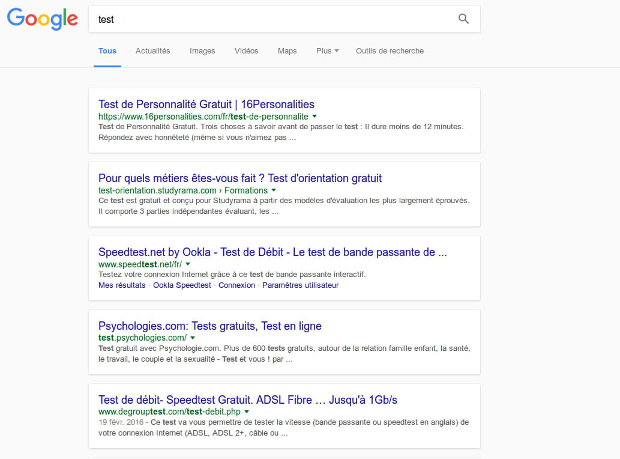Open Test de débit Speedtest Gratuit result

(x=247, y=400)
